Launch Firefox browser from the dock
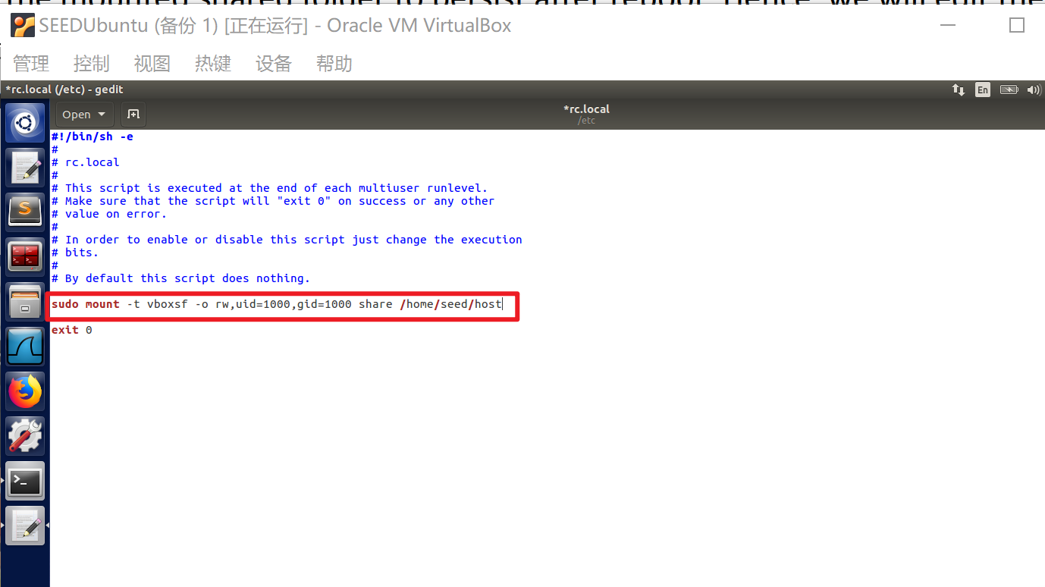The image size is (1045, 587). [25, 391]
